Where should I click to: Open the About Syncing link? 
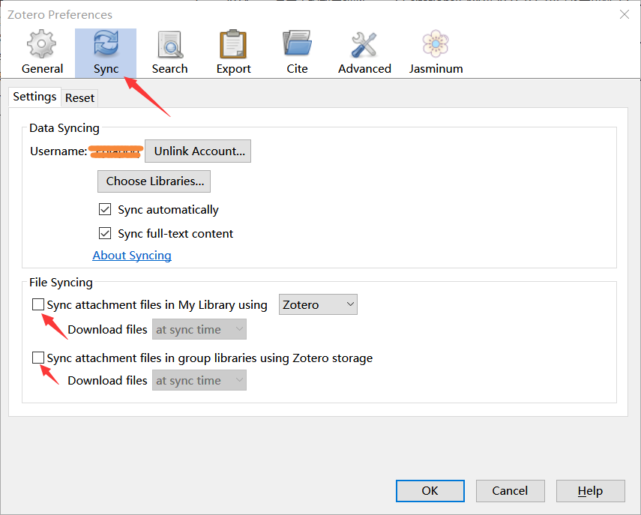pos(132,256)
